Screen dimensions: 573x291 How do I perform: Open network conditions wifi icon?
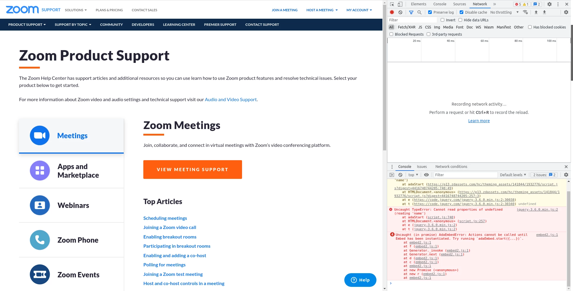[x=525, y=12]
